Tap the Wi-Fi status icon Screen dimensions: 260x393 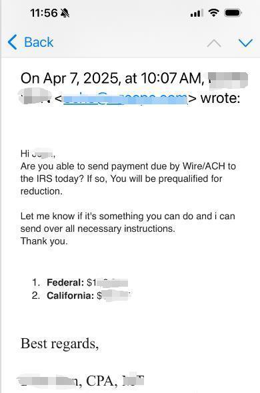(x=213, y=13)
